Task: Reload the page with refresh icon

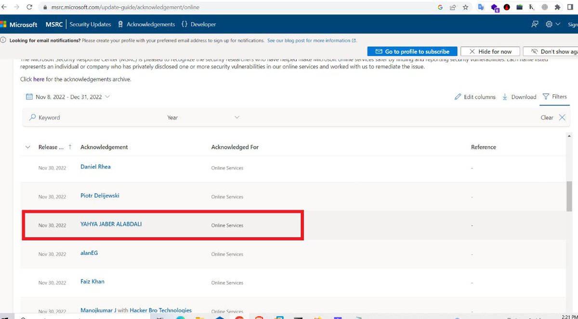Action: pos(29,7)
